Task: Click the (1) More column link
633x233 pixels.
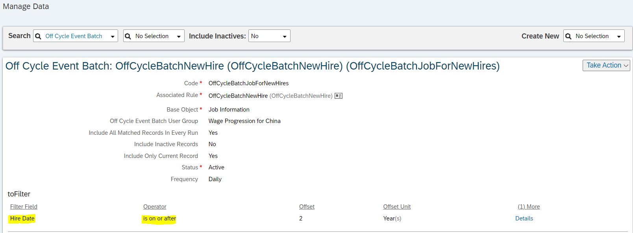Action: click(529, 207)
